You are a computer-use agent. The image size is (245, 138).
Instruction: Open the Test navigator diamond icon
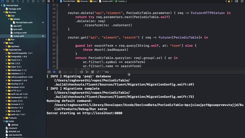(28, 1)
